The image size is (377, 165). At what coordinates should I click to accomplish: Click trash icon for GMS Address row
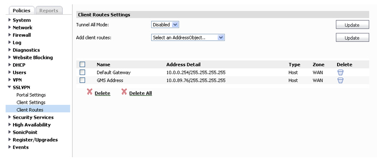tap(340, 81)
